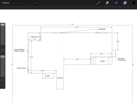Image resolution: width=137 pixels, height=103 pixels.
Task: Open the Layers panel
Action: pos(125,3)
